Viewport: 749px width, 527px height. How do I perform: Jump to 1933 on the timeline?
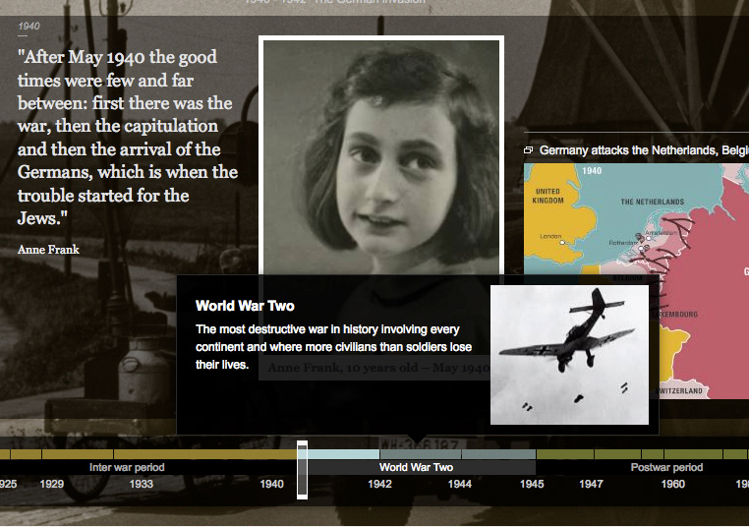141,484
